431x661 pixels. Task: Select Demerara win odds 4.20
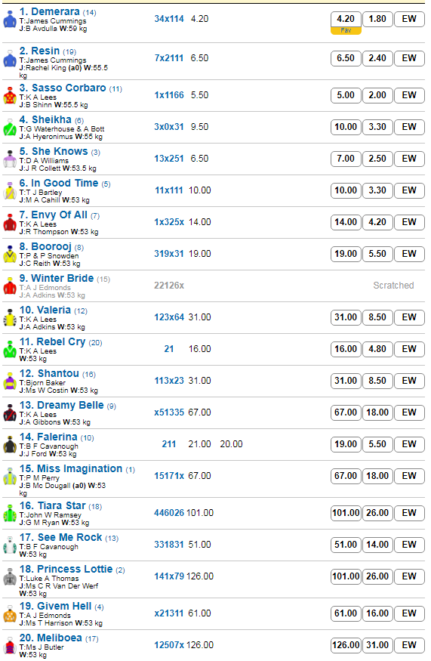click(346, 19)
